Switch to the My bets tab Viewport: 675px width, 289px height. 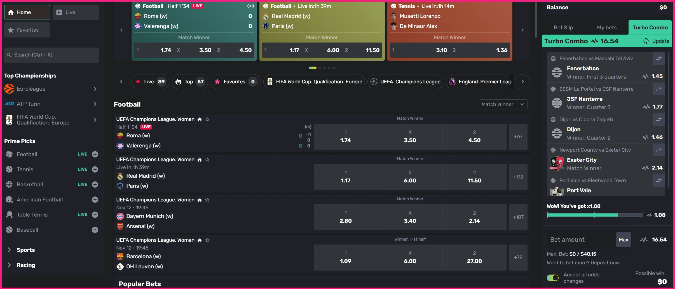coord(607,27)
